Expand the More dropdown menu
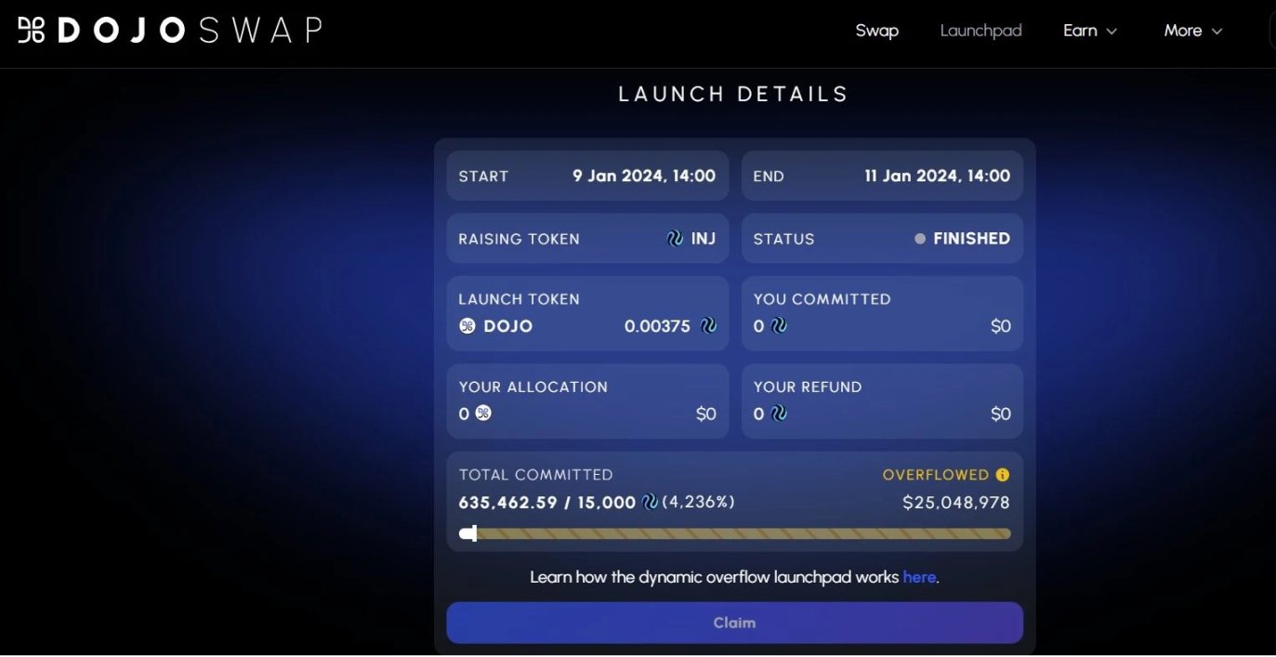Image resolution: width=1276 pixels, height=657 pixels. [x=1193, y=31]
